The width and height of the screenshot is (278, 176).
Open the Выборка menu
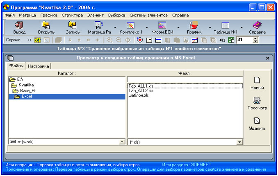pyautogui.click(x=117, y=16)
